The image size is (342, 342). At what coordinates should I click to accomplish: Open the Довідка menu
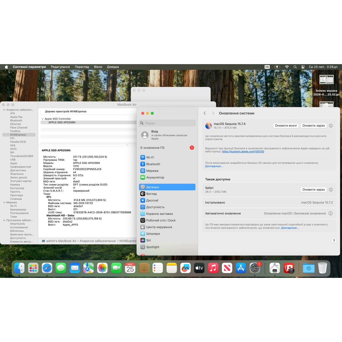click(113, 67)
